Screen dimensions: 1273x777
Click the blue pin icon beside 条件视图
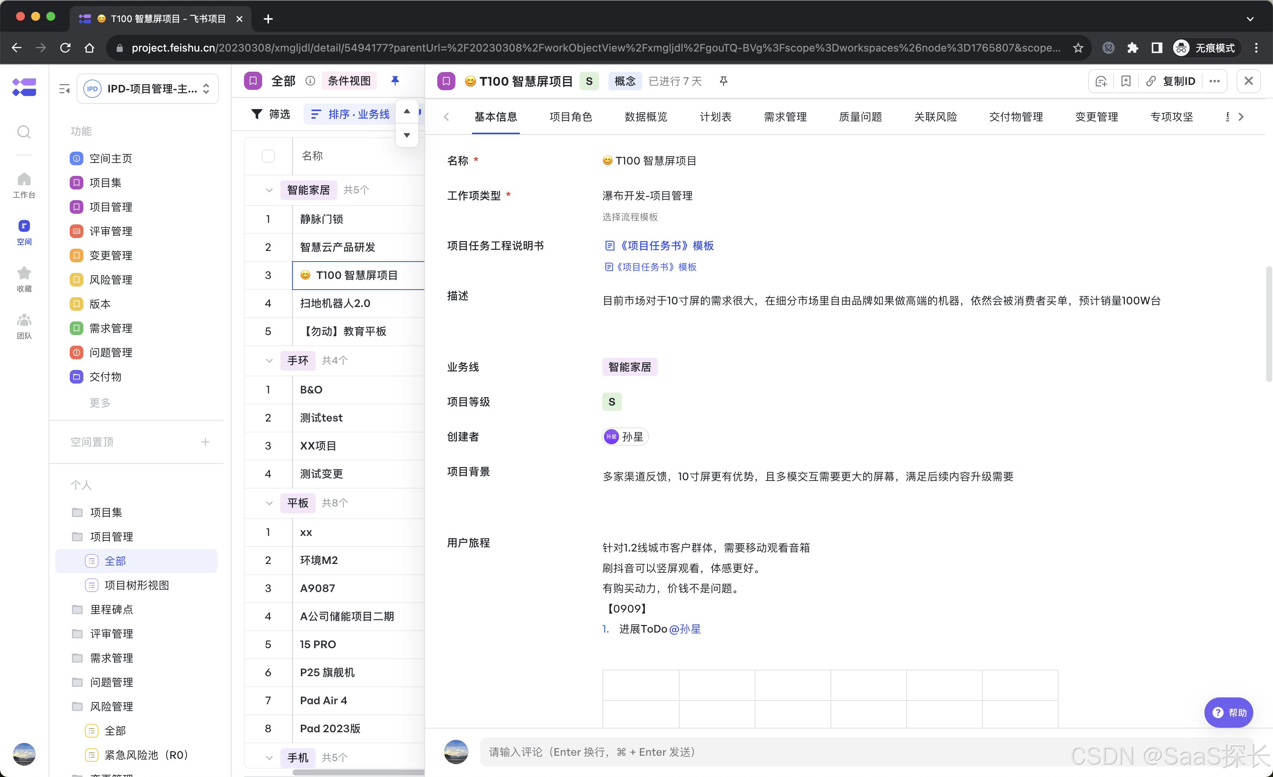tap(395, 81)
